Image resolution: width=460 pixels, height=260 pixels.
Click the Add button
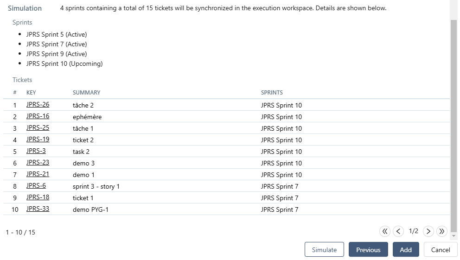tap(406, 250)
